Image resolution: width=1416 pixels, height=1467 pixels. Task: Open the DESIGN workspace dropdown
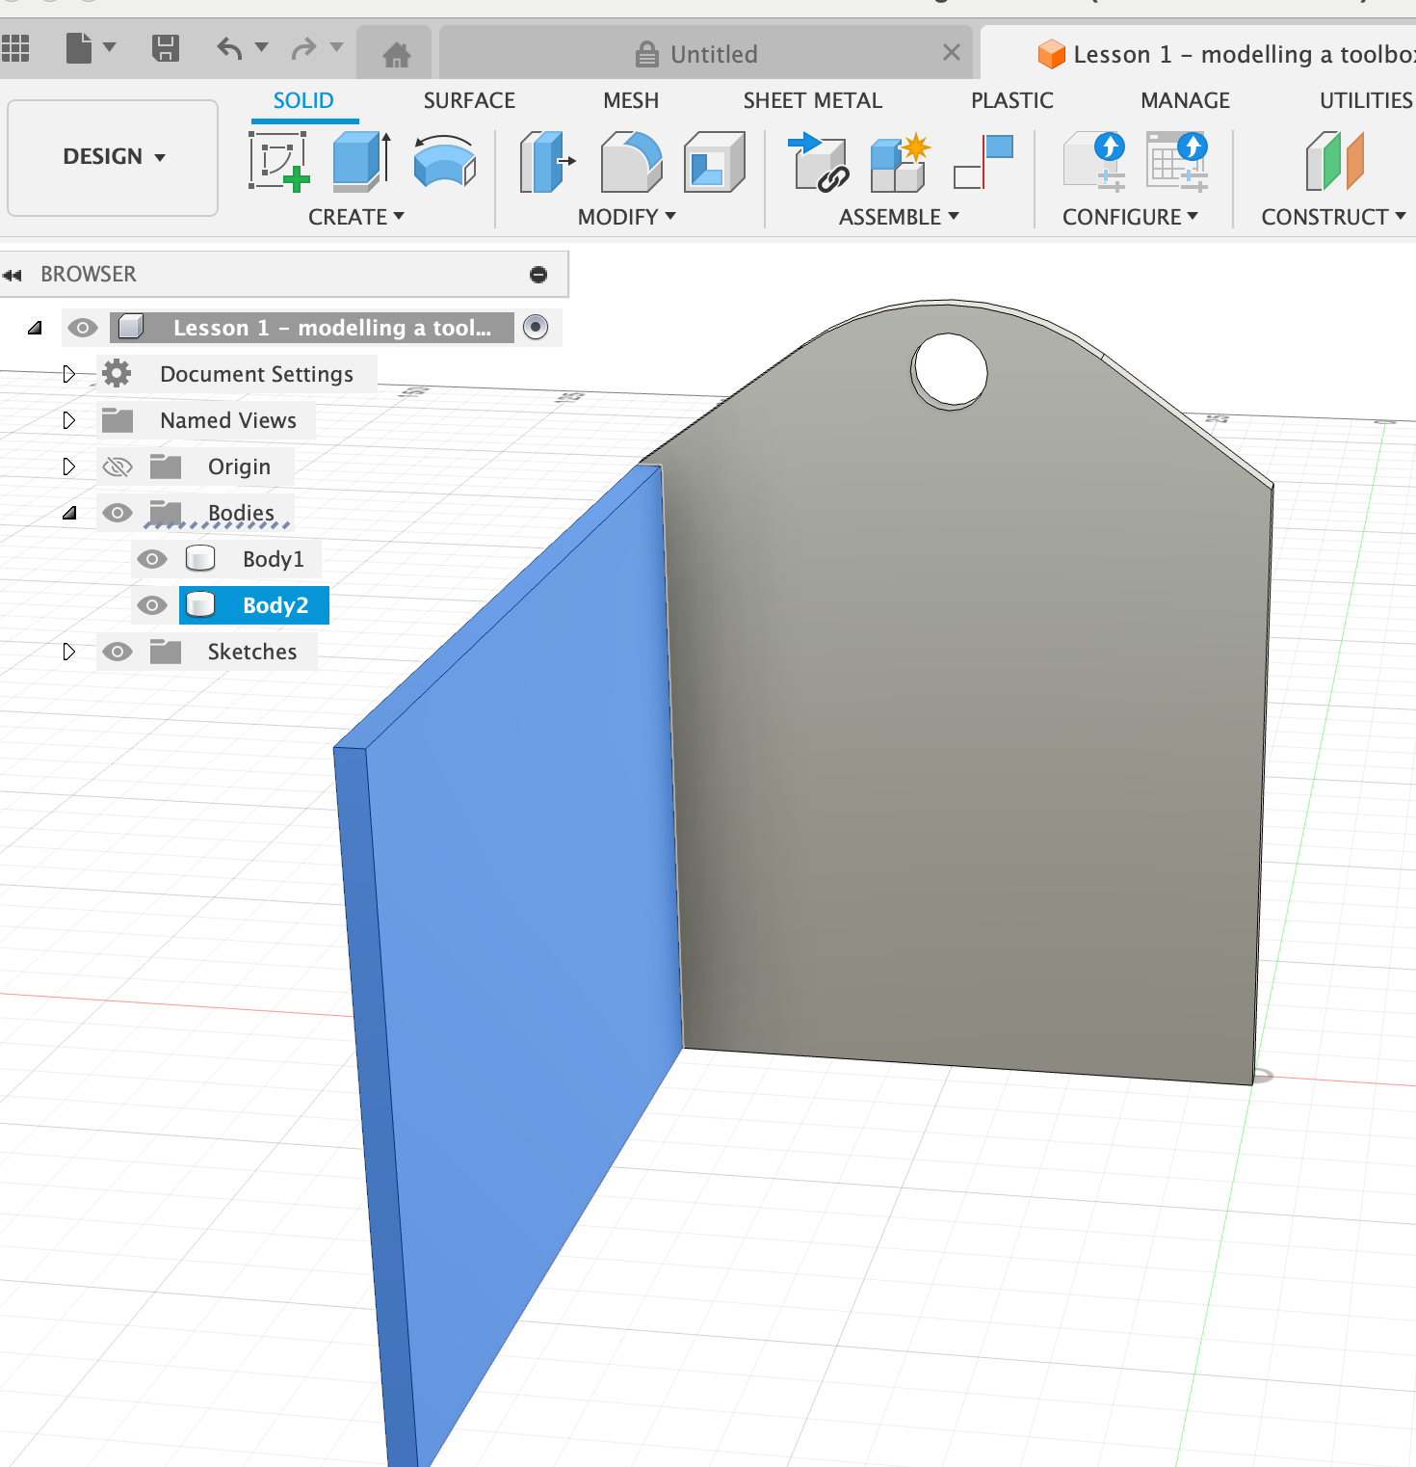tap(114, 157)
